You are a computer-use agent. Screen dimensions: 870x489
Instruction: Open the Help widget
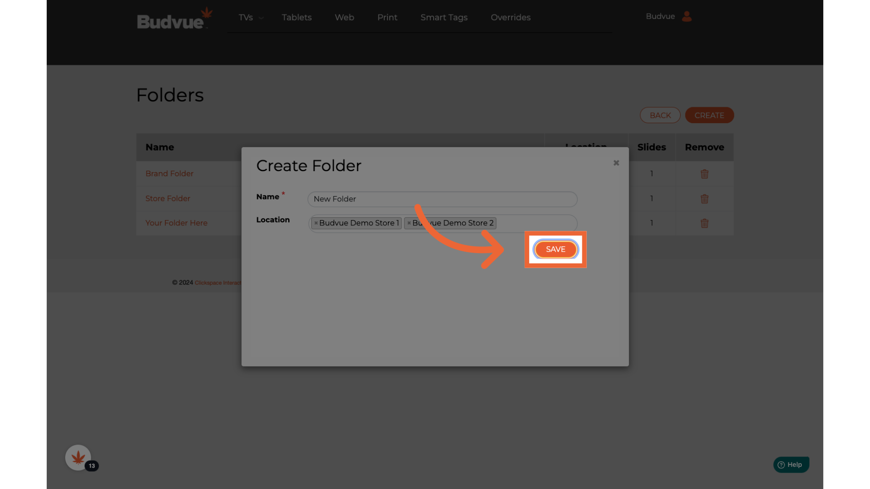click(x=790, y=465)
